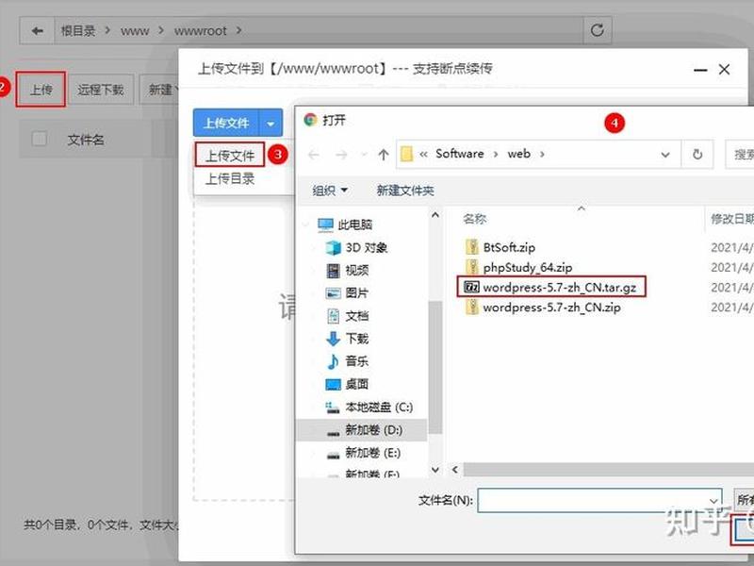
Task: Open the 根目录 breadcrumb
Action: (78, 31)
